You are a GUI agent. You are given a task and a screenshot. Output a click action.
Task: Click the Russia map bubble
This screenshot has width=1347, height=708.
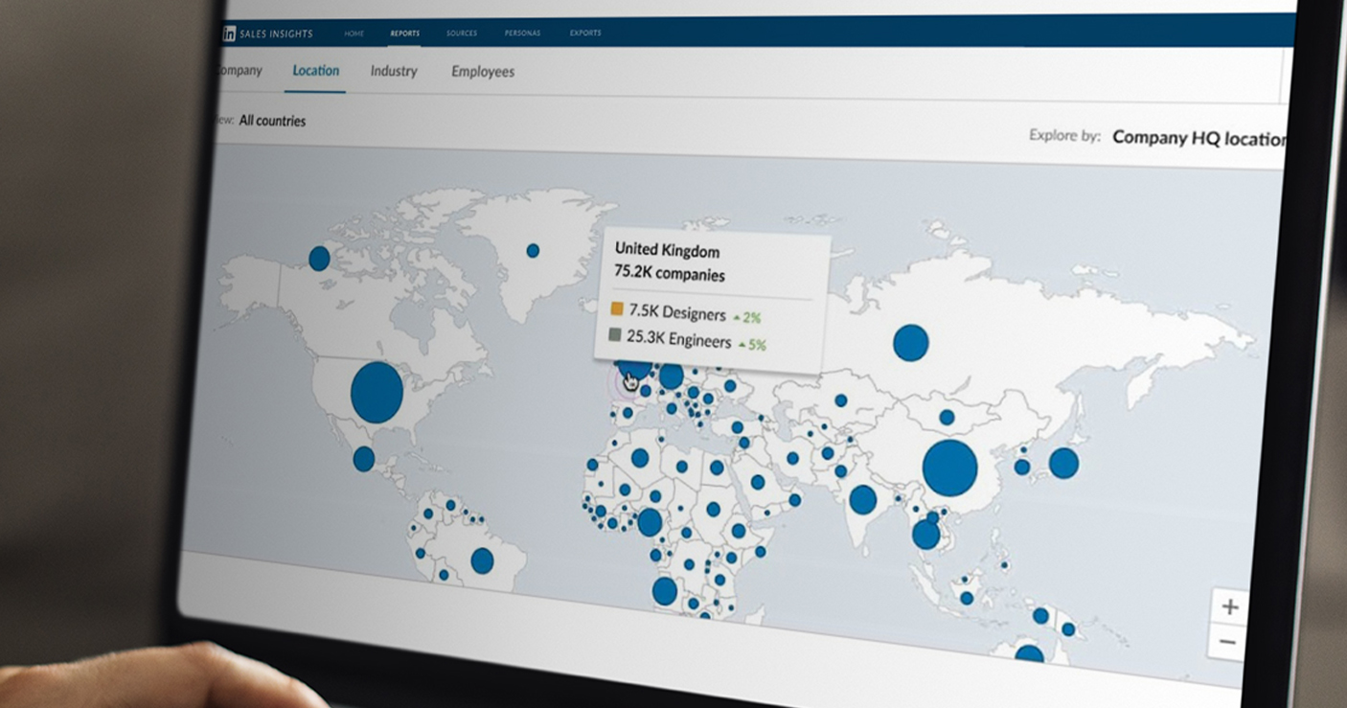(x=911, y=343)
